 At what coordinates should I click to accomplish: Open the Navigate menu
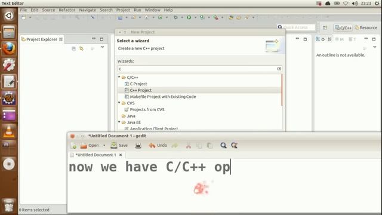(x=88, y=10)
